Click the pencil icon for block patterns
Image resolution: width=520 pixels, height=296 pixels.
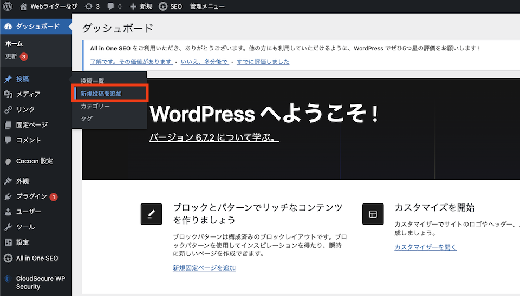151,214
